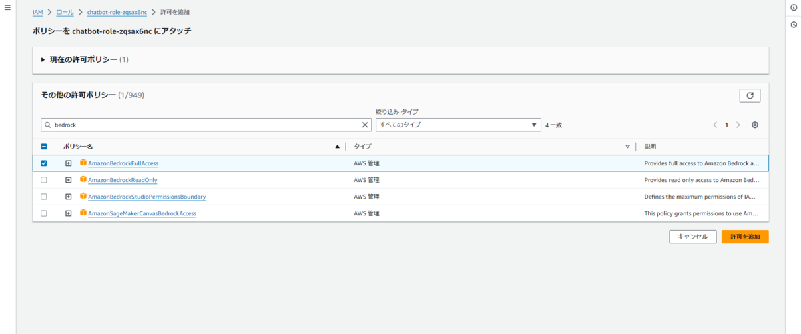Open chatbot-role-zqsax6nc breadcrumb link
Viewport: 801px width, 334px height.
(117, 12)
